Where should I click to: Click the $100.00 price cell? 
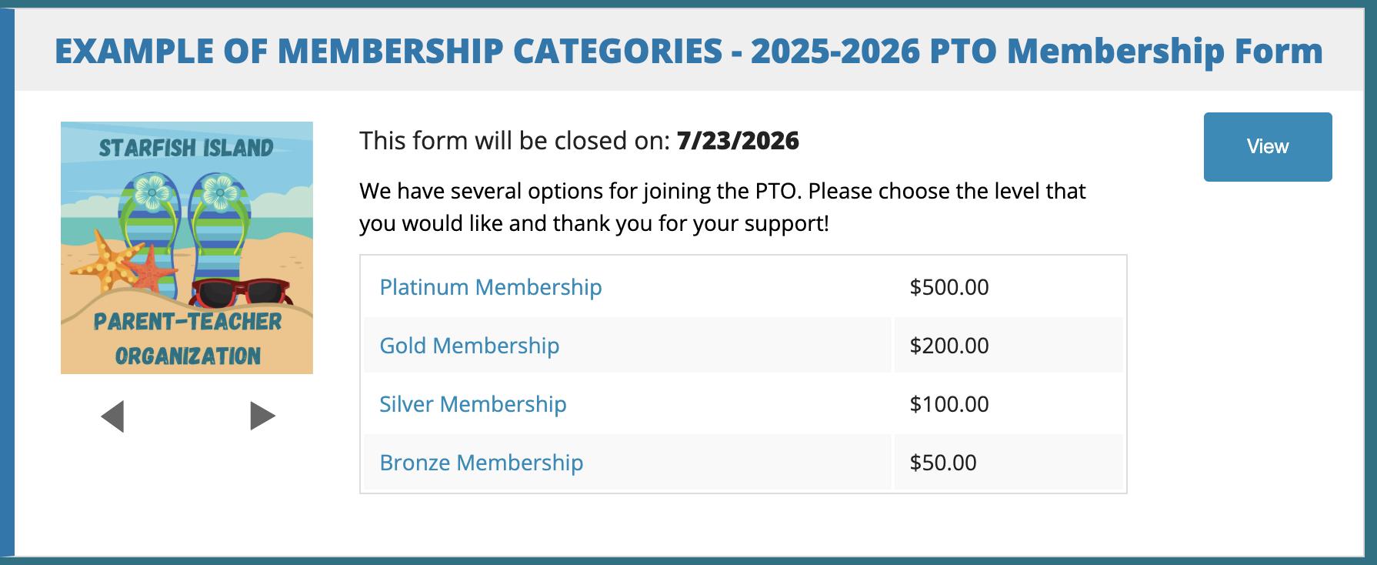pos(949,404)
